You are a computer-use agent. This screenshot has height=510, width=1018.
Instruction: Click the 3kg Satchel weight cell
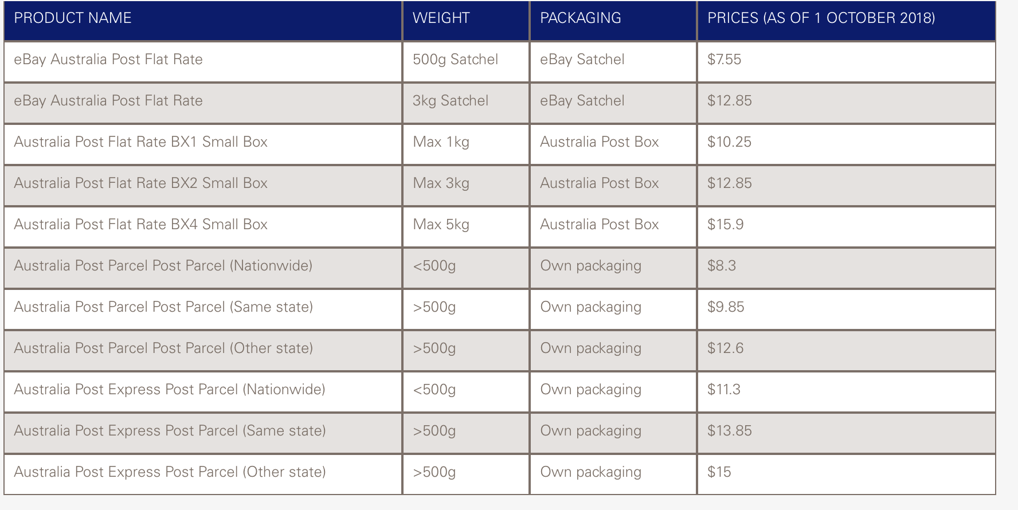point(450,101)
